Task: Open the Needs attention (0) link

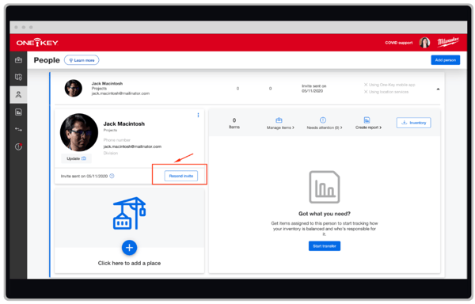Action: point(324,127)
